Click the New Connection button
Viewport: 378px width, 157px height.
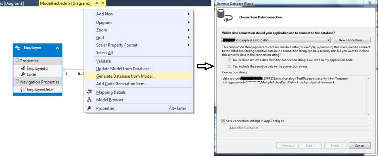351,40
